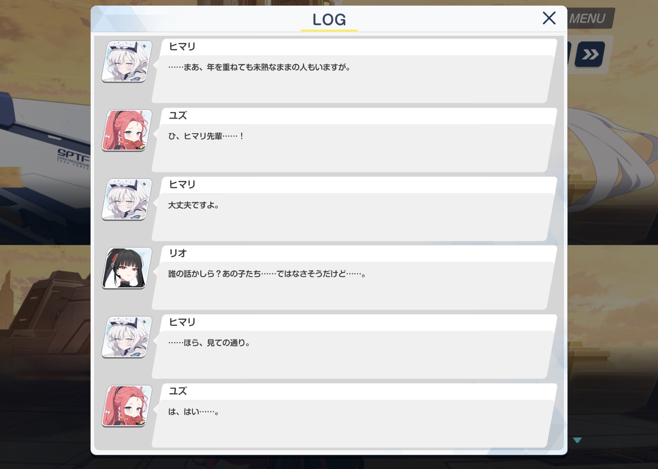Click Himari's portrait beside 大丈夫ですよ

click(127, 199)
